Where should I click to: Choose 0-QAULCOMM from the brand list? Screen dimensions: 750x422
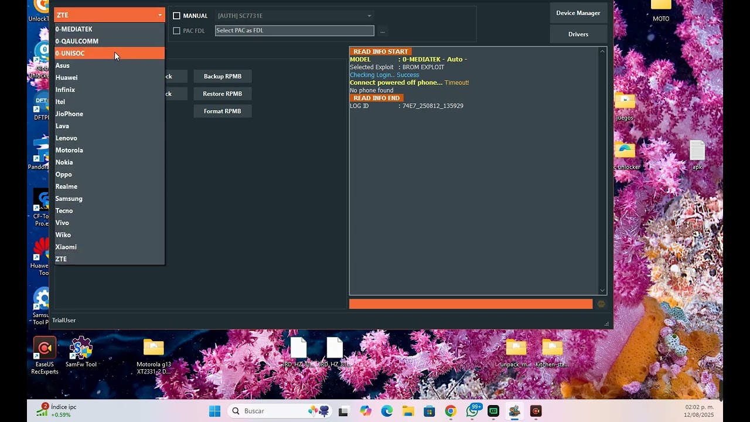(109, 41)
